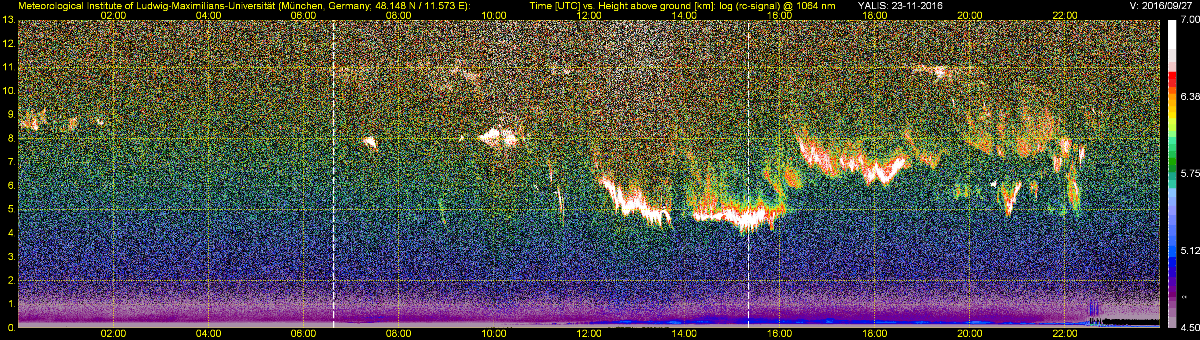
Task: Click the 08:00 label on the top time axis
Action: [399, 15]
